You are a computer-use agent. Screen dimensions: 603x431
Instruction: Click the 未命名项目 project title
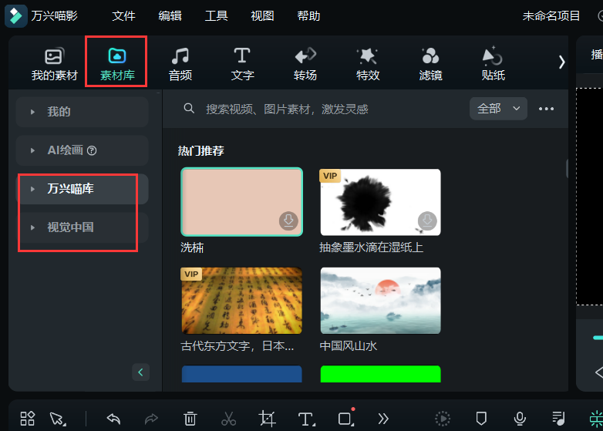coord(551,15)
